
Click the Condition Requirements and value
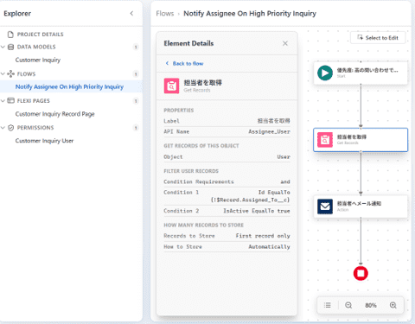pyautogui.click(x=285, y=181)
